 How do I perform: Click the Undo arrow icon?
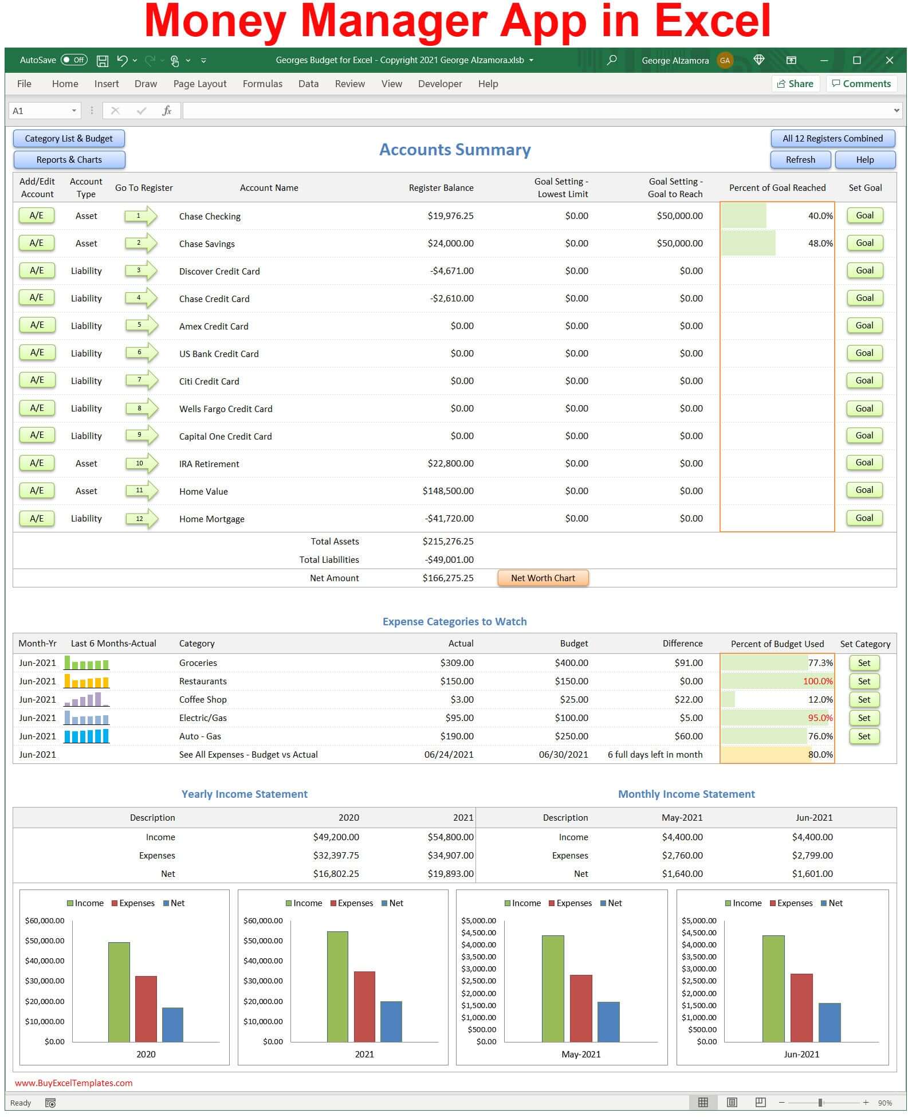click(x=121, y=60)
